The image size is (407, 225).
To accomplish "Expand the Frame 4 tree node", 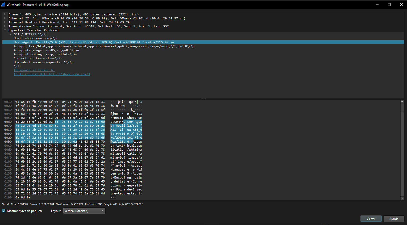I will (5, 14).
